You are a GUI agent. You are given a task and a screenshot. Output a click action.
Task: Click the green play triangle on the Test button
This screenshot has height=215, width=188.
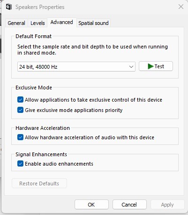150,66
